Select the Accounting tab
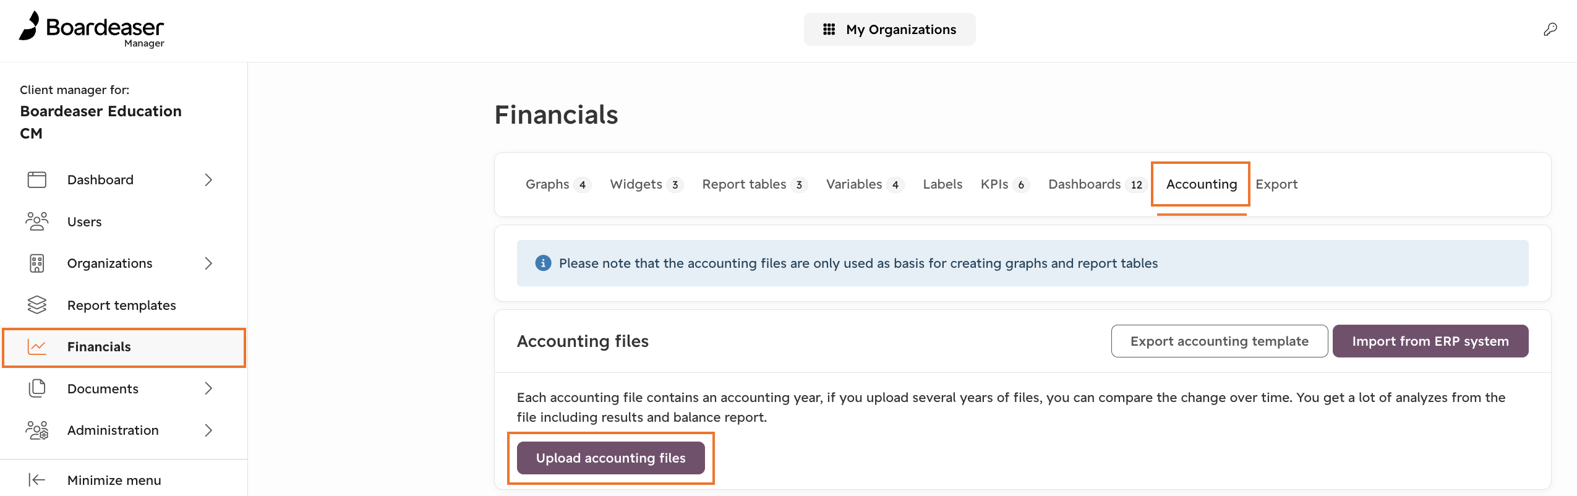Viewport: 1577px width, 496px height. 1202,184
